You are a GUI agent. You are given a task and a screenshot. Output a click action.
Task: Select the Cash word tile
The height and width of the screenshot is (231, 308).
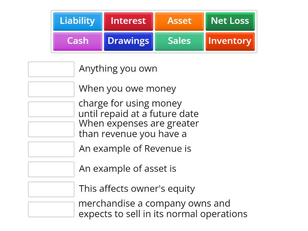click(77, 41)
